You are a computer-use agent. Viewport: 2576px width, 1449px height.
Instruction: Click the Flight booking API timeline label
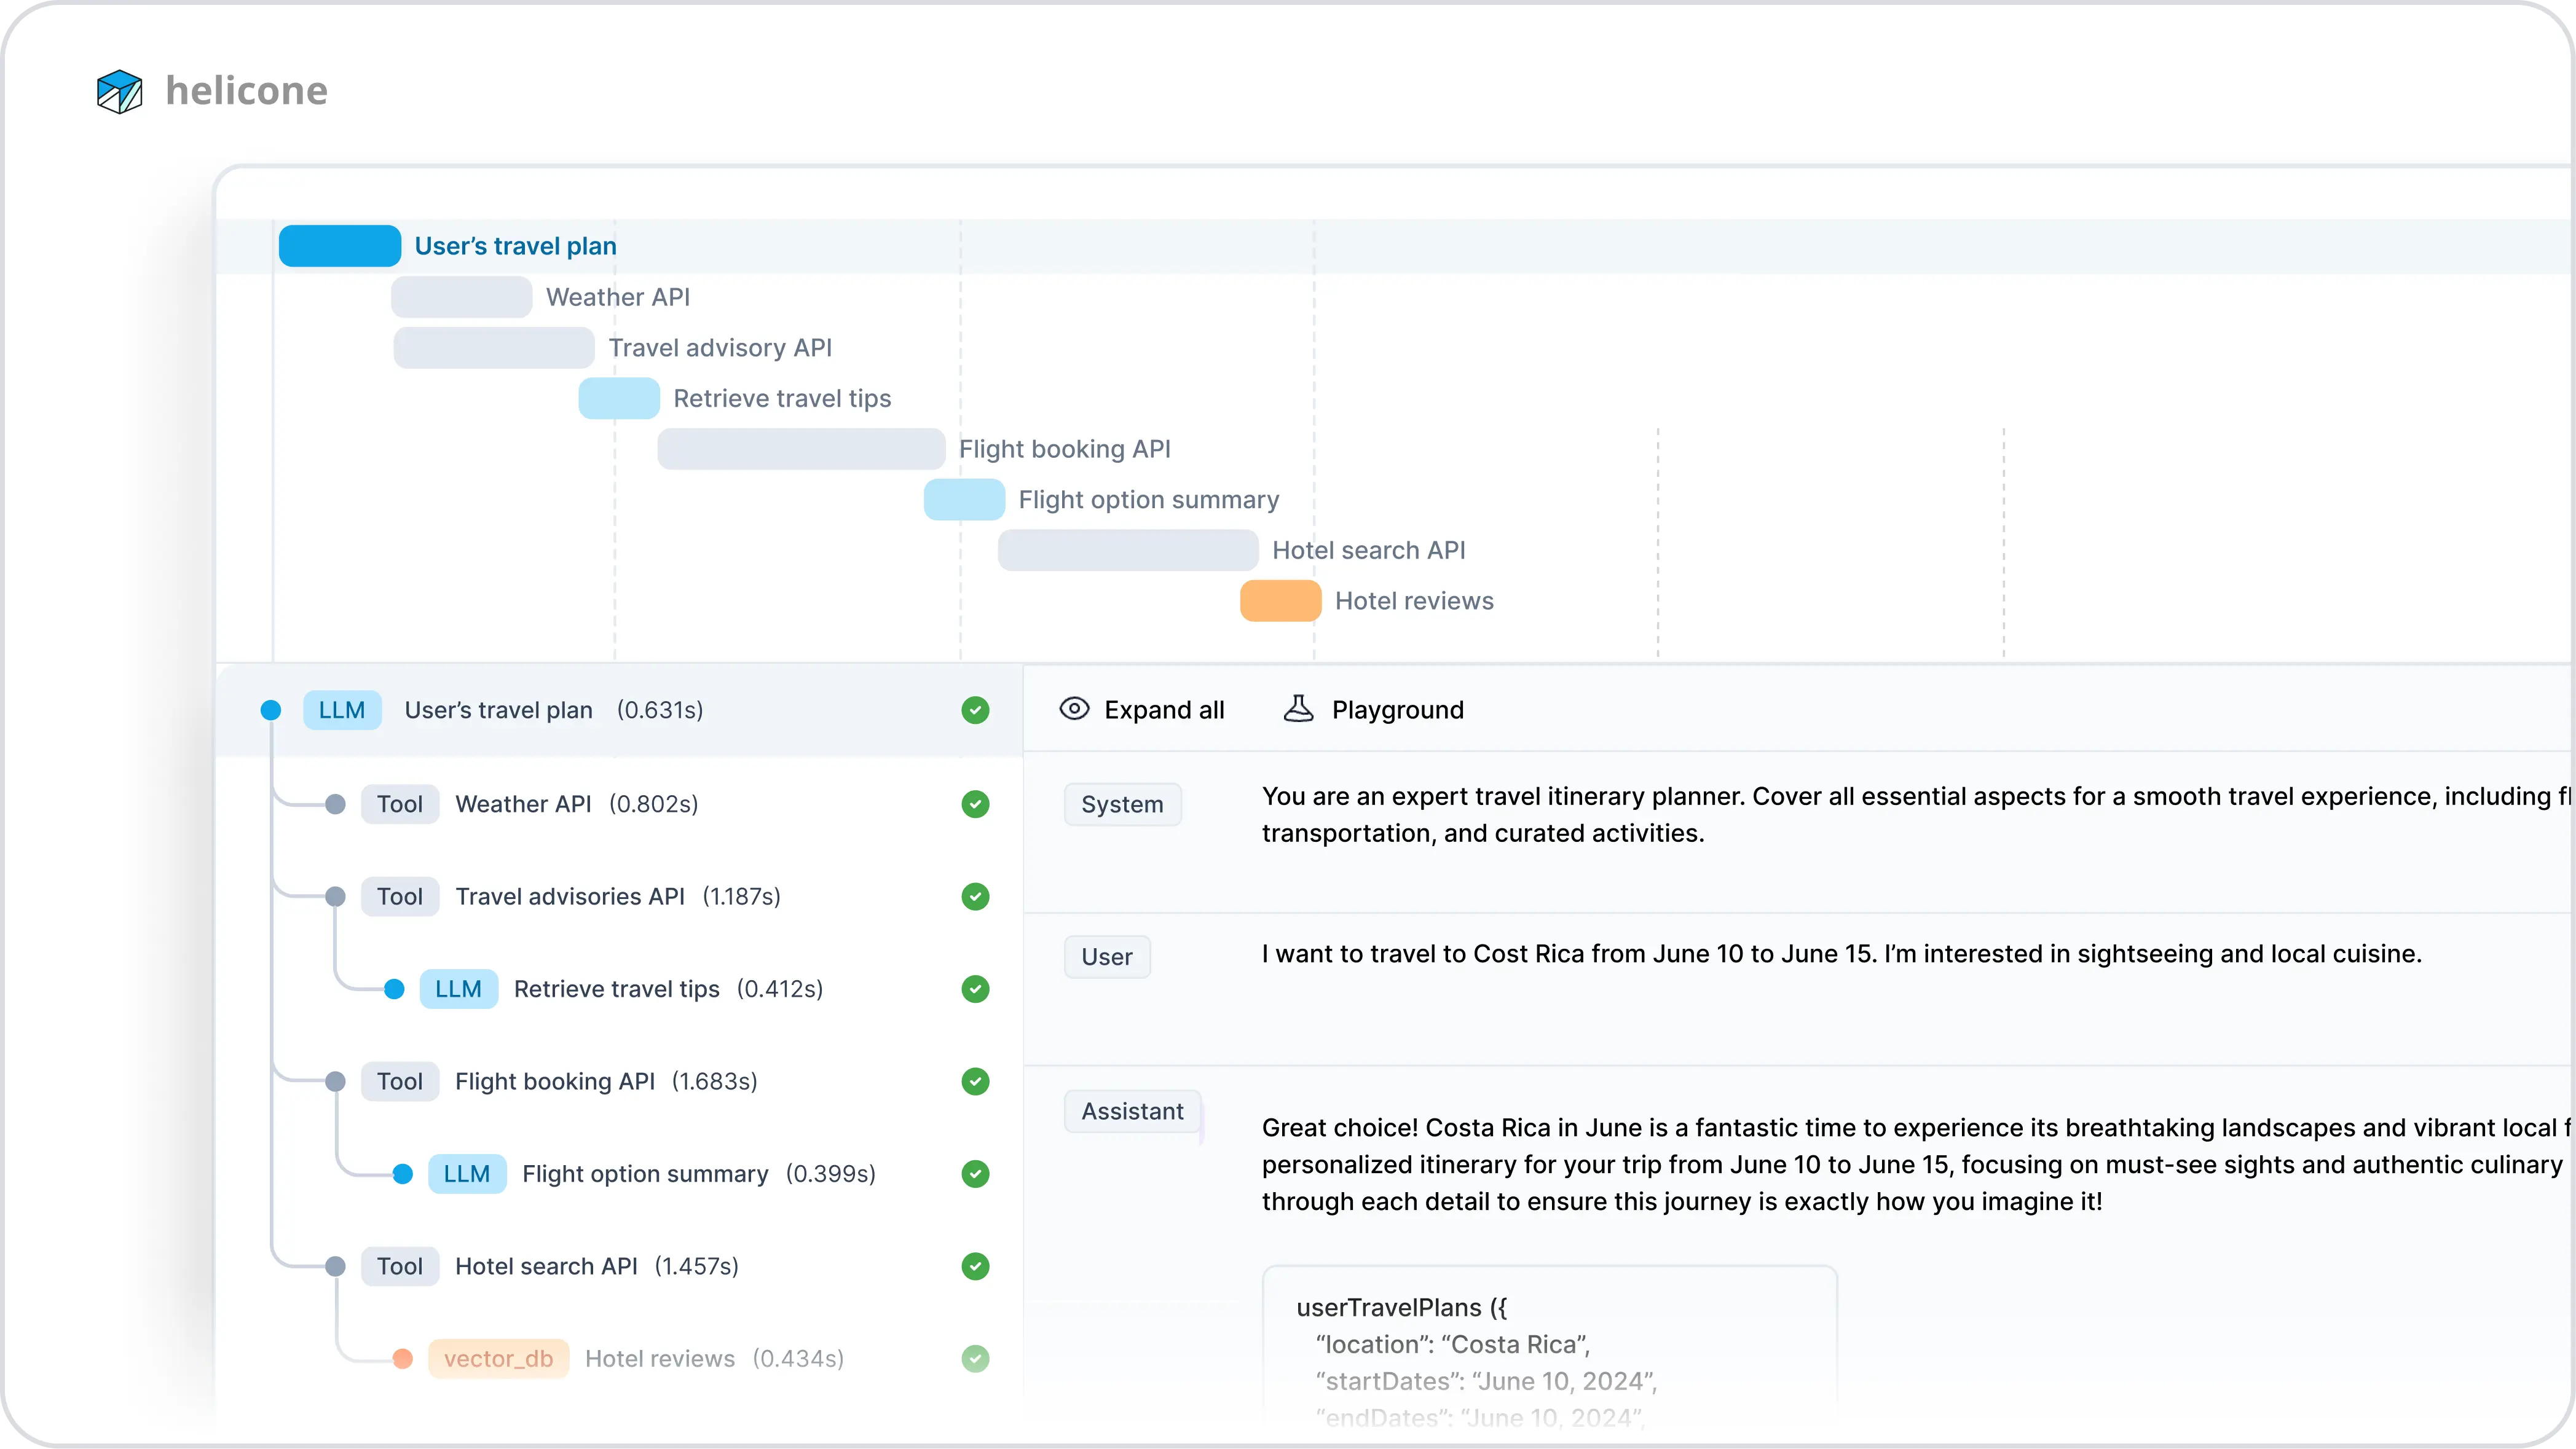point(1065,449)
